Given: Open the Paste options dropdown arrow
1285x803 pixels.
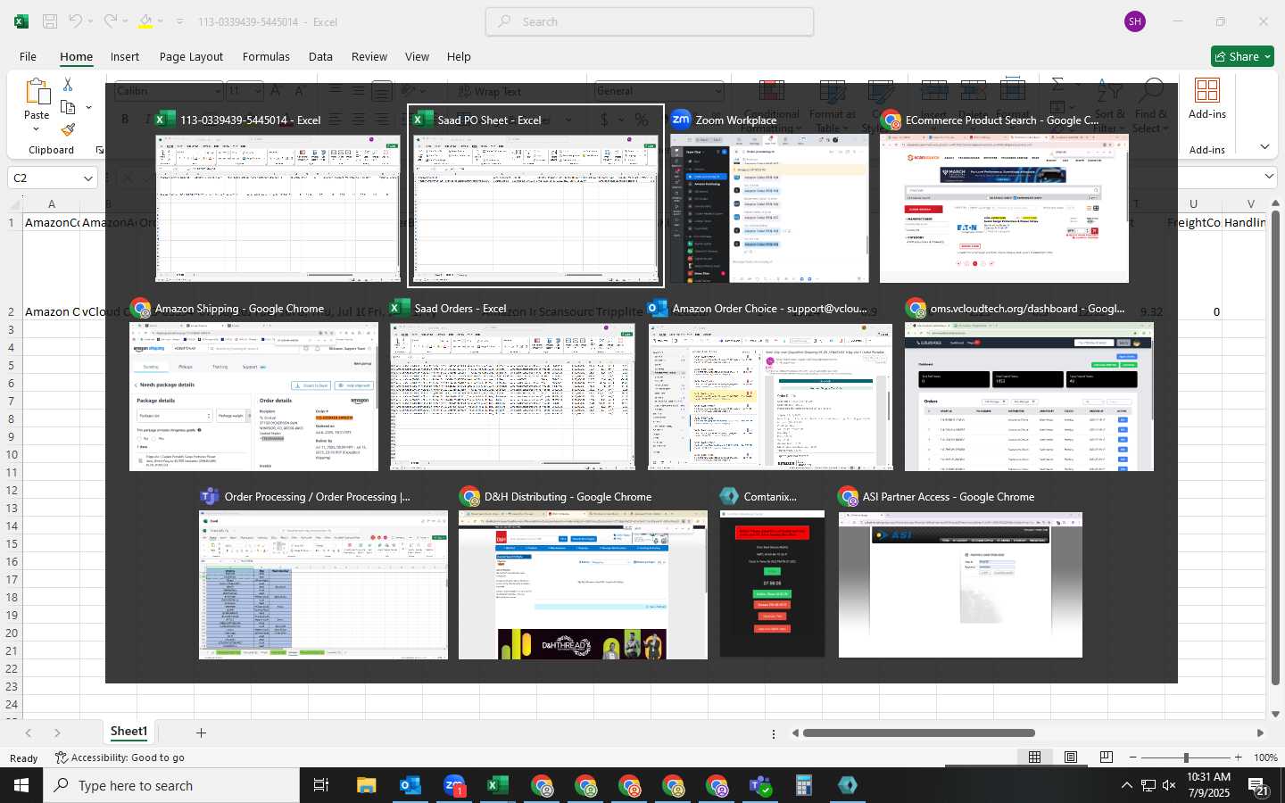Looking at the screenshot, I should point(37,129).
